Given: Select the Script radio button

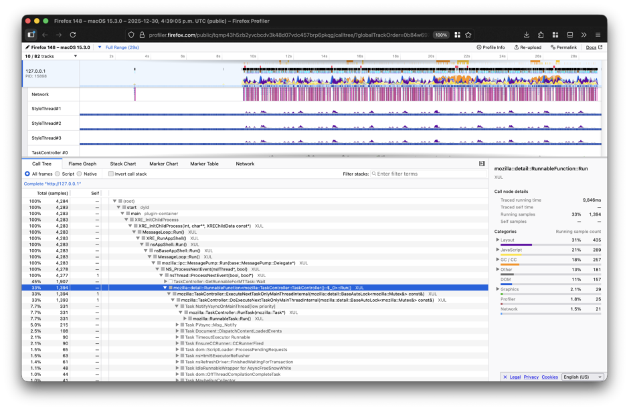Looking at the screenshot, I should [x=58, y=174].
